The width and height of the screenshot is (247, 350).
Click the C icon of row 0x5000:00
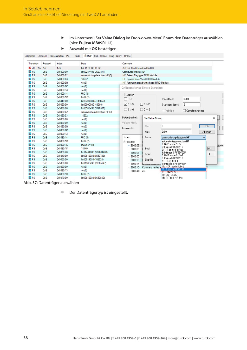pyautogui.click(x=30, y=72)
